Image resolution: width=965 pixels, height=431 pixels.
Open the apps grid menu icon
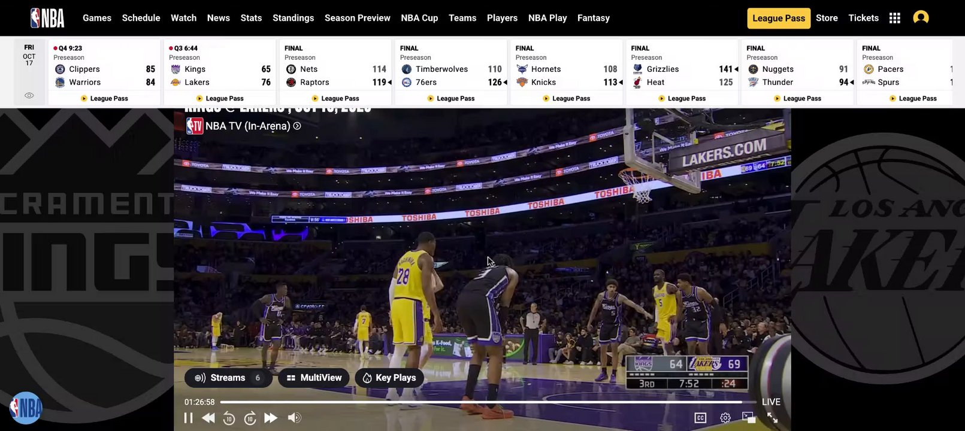tap(894, 18)
